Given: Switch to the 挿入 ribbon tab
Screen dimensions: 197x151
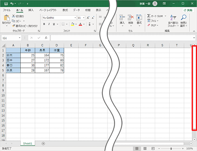Looking at the screenshot, I should pos(31,10).
